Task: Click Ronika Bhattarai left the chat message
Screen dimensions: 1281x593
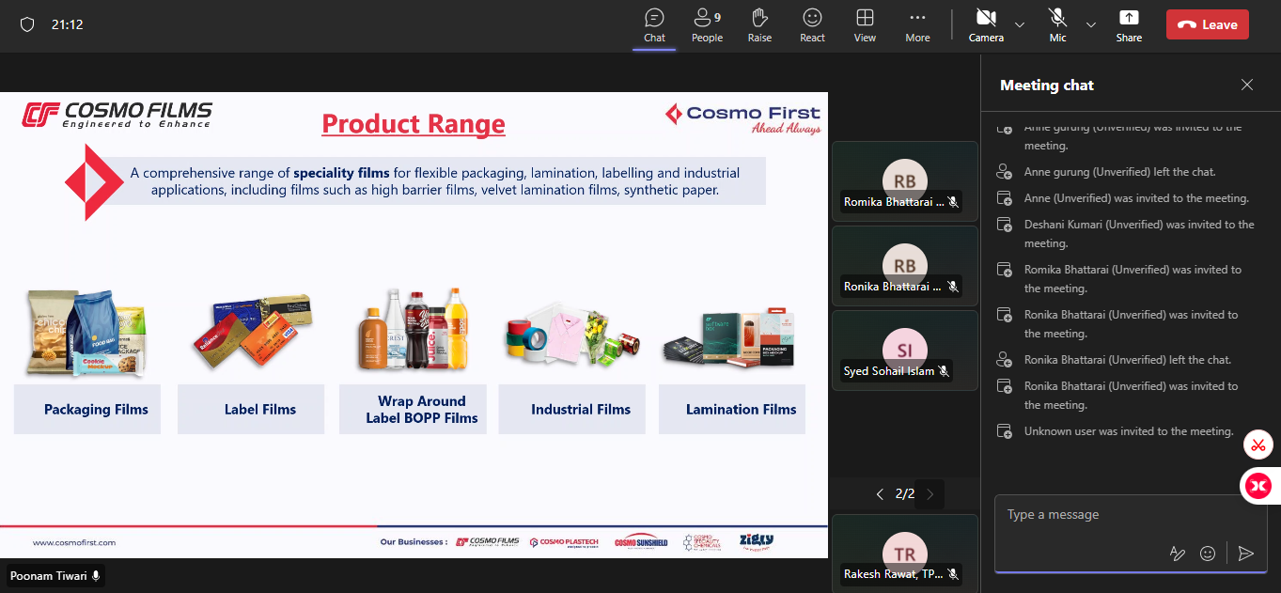Action: [1127, 360]
